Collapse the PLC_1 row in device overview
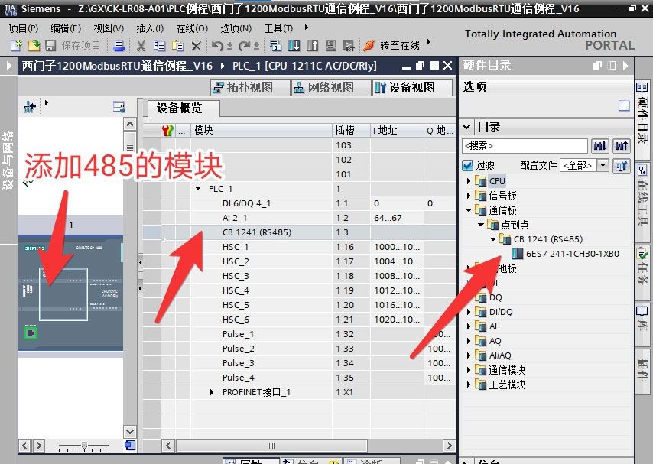This screenshot has height=464, width=653. (198, 189)
